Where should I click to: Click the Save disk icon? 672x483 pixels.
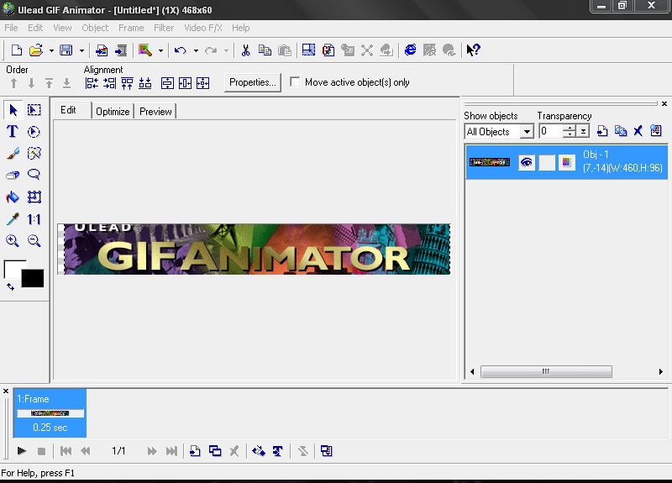(66, 50)
